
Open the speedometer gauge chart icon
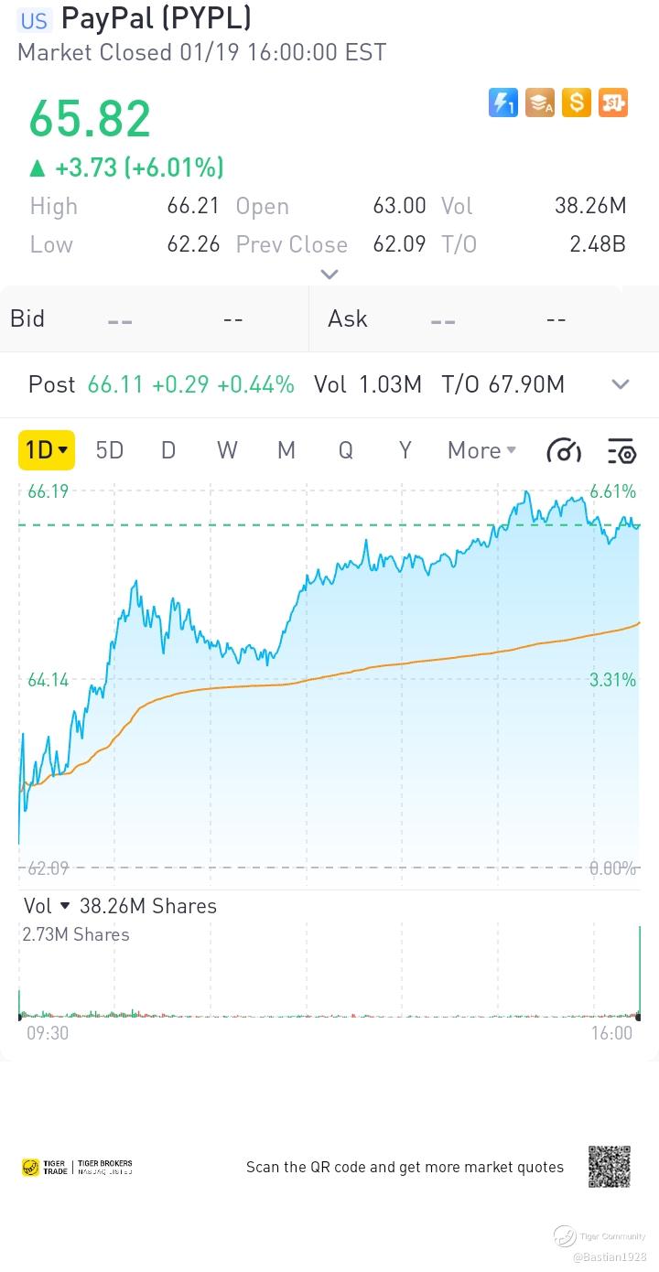click(564, 450)
